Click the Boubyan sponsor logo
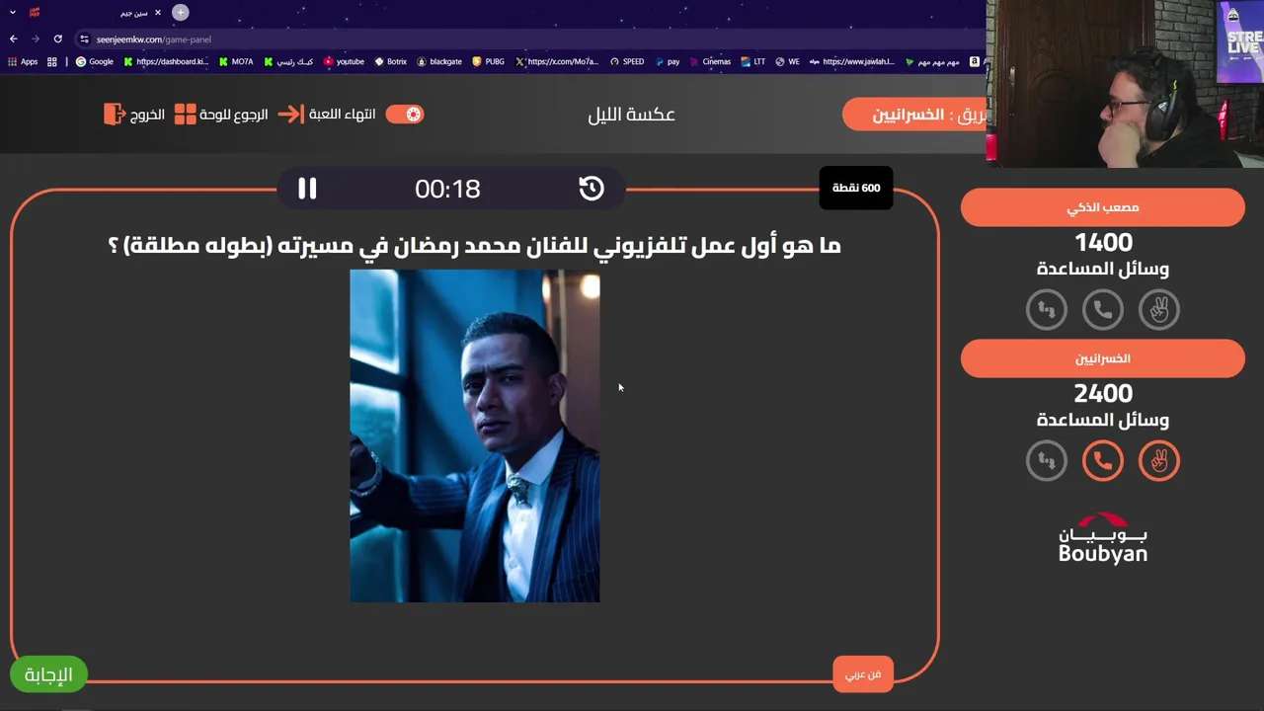This screenshot has width=1264, height=711. point(1103,538)
